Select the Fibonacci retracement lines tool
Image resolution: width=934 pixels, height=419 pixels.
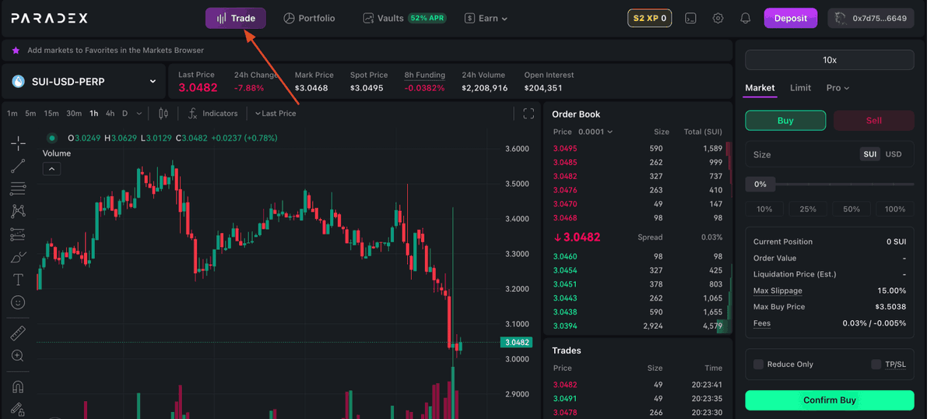(x=18, y=188)
